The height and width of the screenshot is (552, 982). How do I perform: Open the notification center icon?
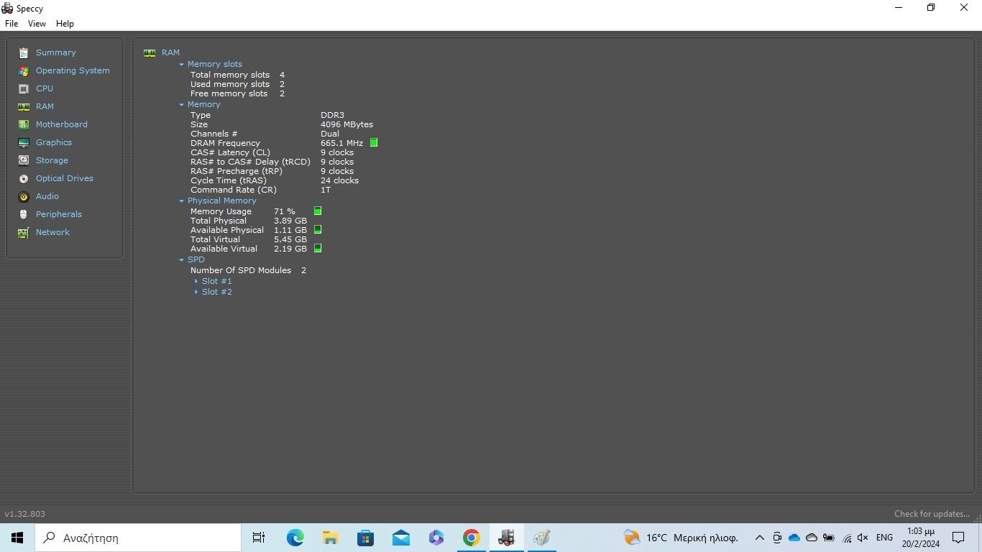(x=958, y=538)
